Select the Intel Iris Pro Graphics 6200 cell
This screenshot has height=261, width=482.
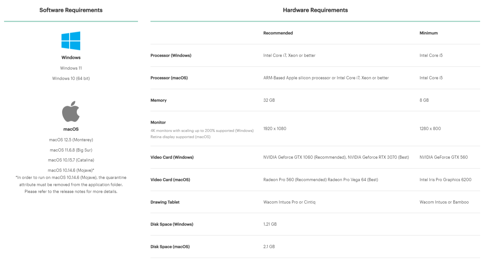(445, 180)
